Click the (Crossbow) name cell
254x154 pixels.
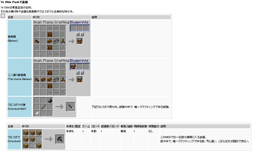click(14, 139)
